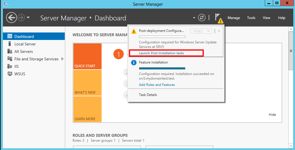
Task: Click the scrollbar up arrow
Action: pos(291,29)
